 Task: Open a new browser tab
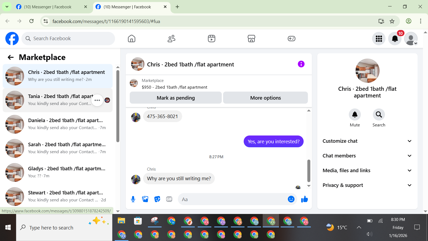[177, 7]
